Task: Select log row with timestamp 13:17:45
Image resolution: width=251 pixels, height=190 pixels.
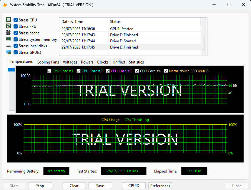Action: coord(130,47)
